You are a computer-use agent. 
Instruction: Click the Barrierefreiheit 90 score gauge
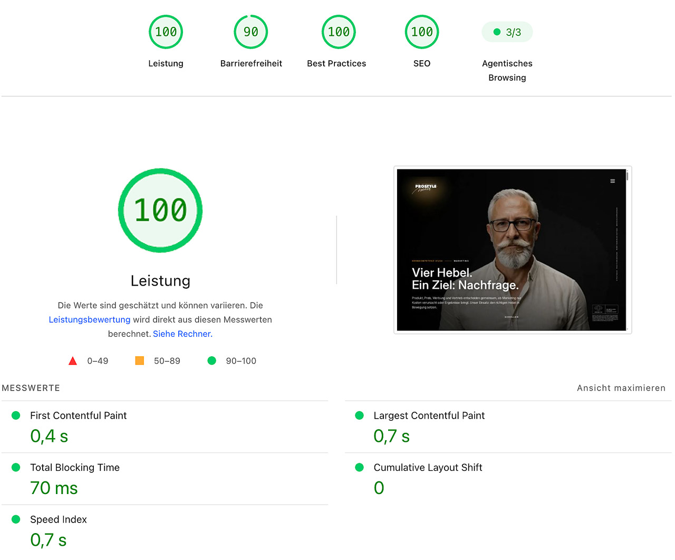tap(251, 32)
